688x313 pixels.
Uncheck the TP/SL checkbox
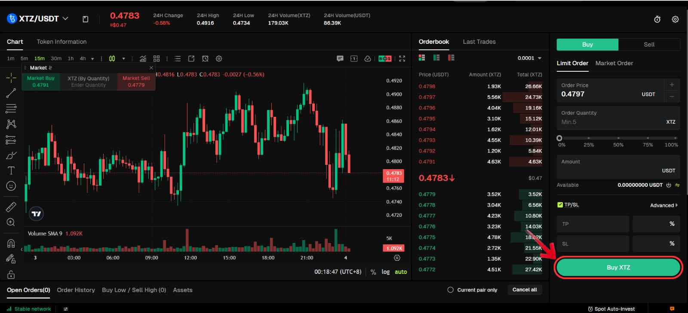click(x=560, y=205)
